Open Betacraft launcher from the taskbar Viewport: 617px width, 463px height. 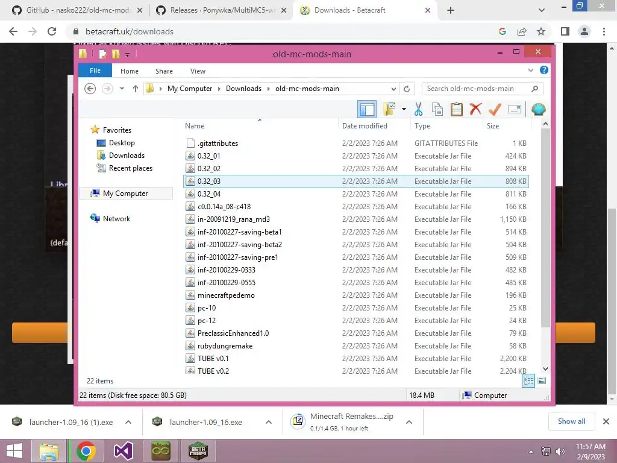click(x=198, y=451)
